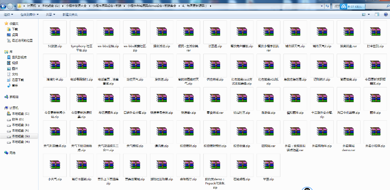Screen dimensions: 390x190
Task: Select the wx-bbs微赞社区.zip archive icon
Action: point(135,32)
